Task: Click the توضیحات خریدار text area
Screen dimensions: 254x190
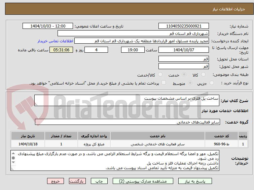Action: pos(115,160)
